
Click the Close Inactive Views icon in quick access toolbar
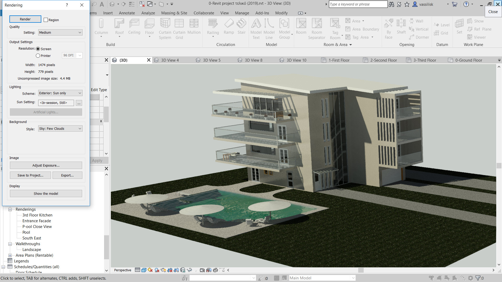(x=142, y=4)
